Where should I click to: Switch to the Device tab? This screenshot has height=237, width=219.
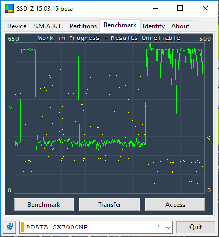(17, 26)
